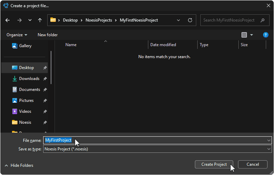The image size is (274, 175).
Task: Open the Organize menu
Action: click(17, 35)
